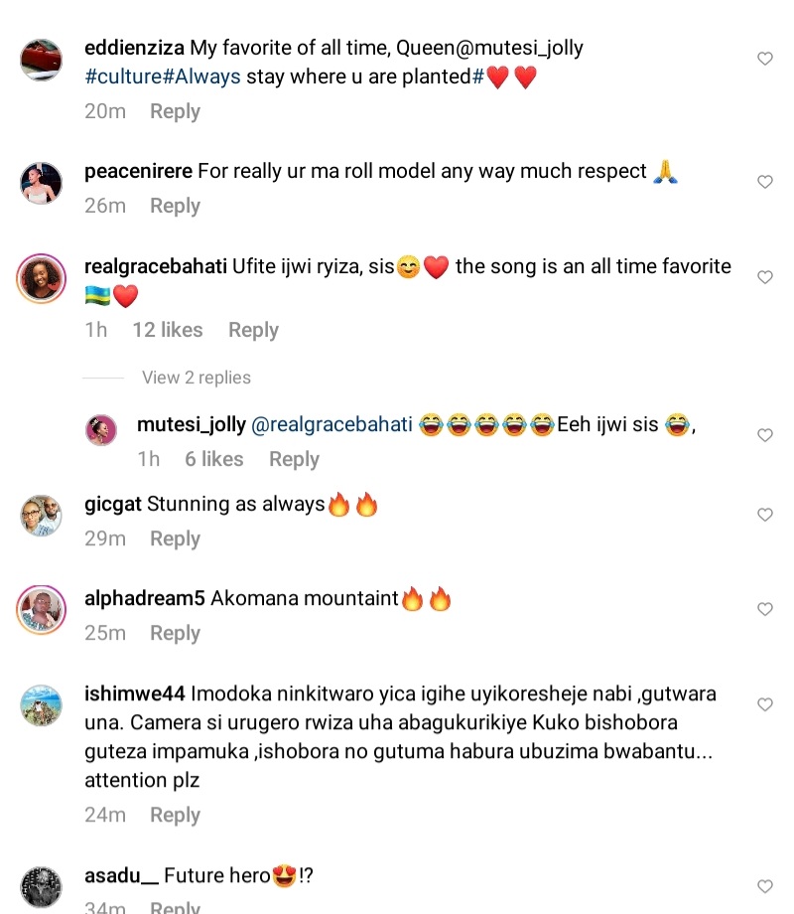Heart ishimwe44's long comment

[765, 705]
